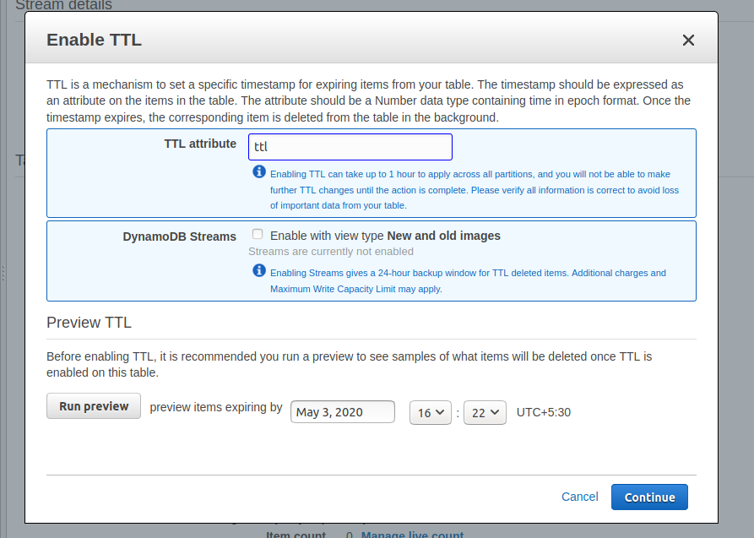Image resolution: width=754 pixels, height=538 pixels.
Task: Click the Preview TTL section heading
Action: (89, 323)
